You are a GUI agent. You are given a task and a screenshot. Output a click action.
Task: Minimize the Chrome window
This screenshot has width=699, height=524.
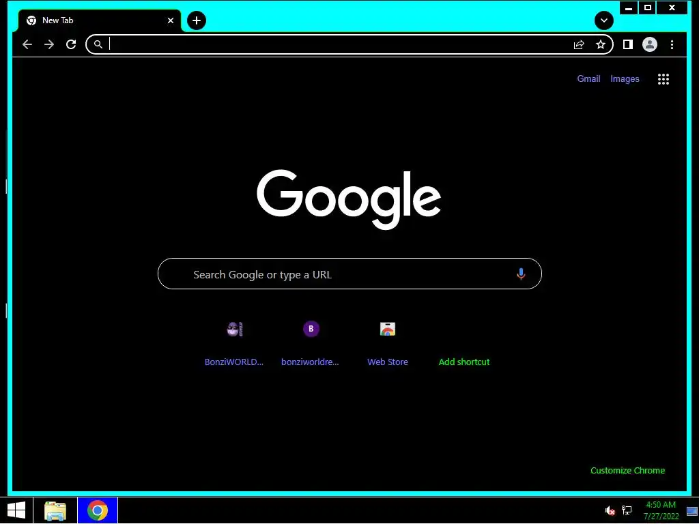(629, 8)
